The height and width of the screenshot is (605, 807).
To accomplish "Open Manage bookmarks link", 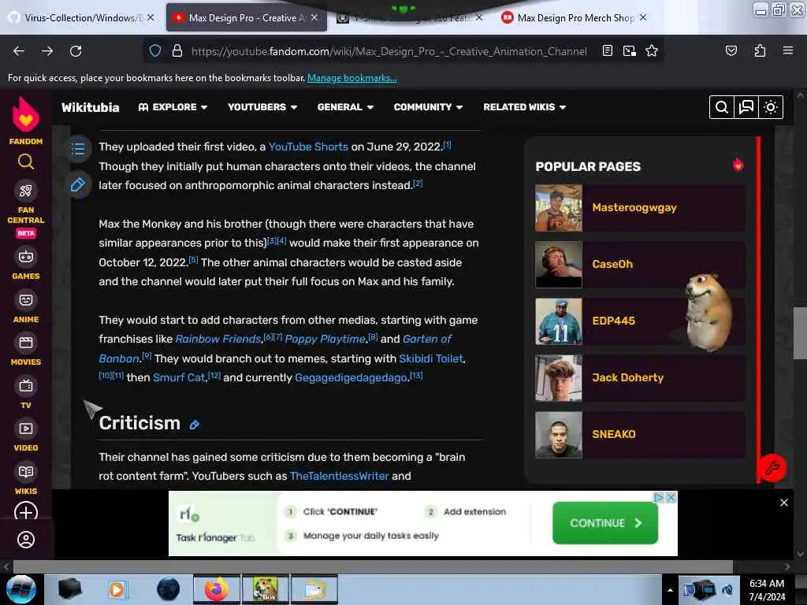I will pyautogui.click(x=352, y=78).
